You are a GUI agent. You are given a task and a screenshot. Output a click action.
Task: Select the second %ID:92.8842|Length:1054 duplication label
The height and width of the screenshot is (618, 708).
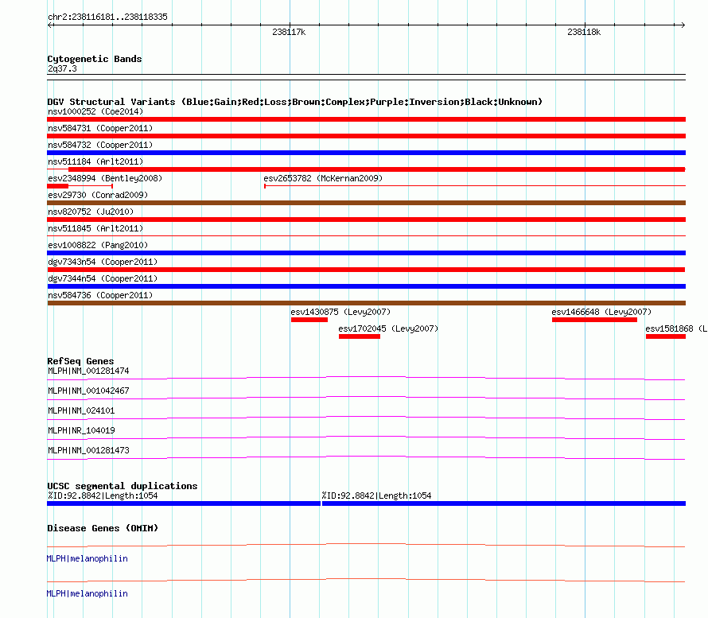[x=376, y=496]
